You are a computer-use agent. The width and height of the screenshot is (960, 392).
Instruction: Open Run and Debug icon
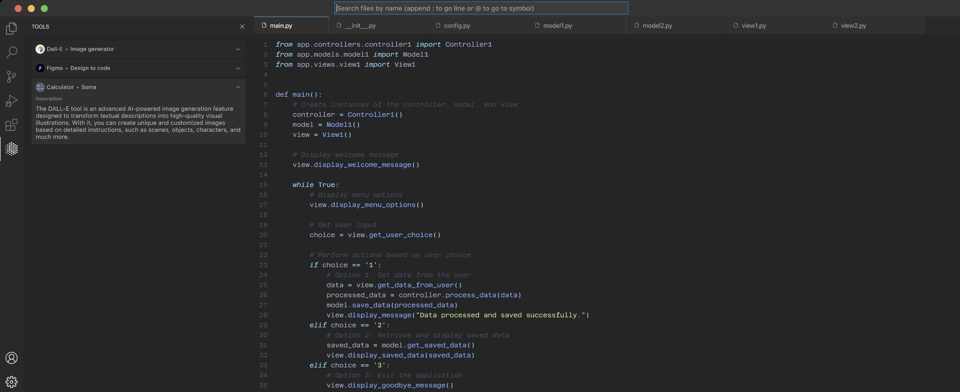click(11, 101)
